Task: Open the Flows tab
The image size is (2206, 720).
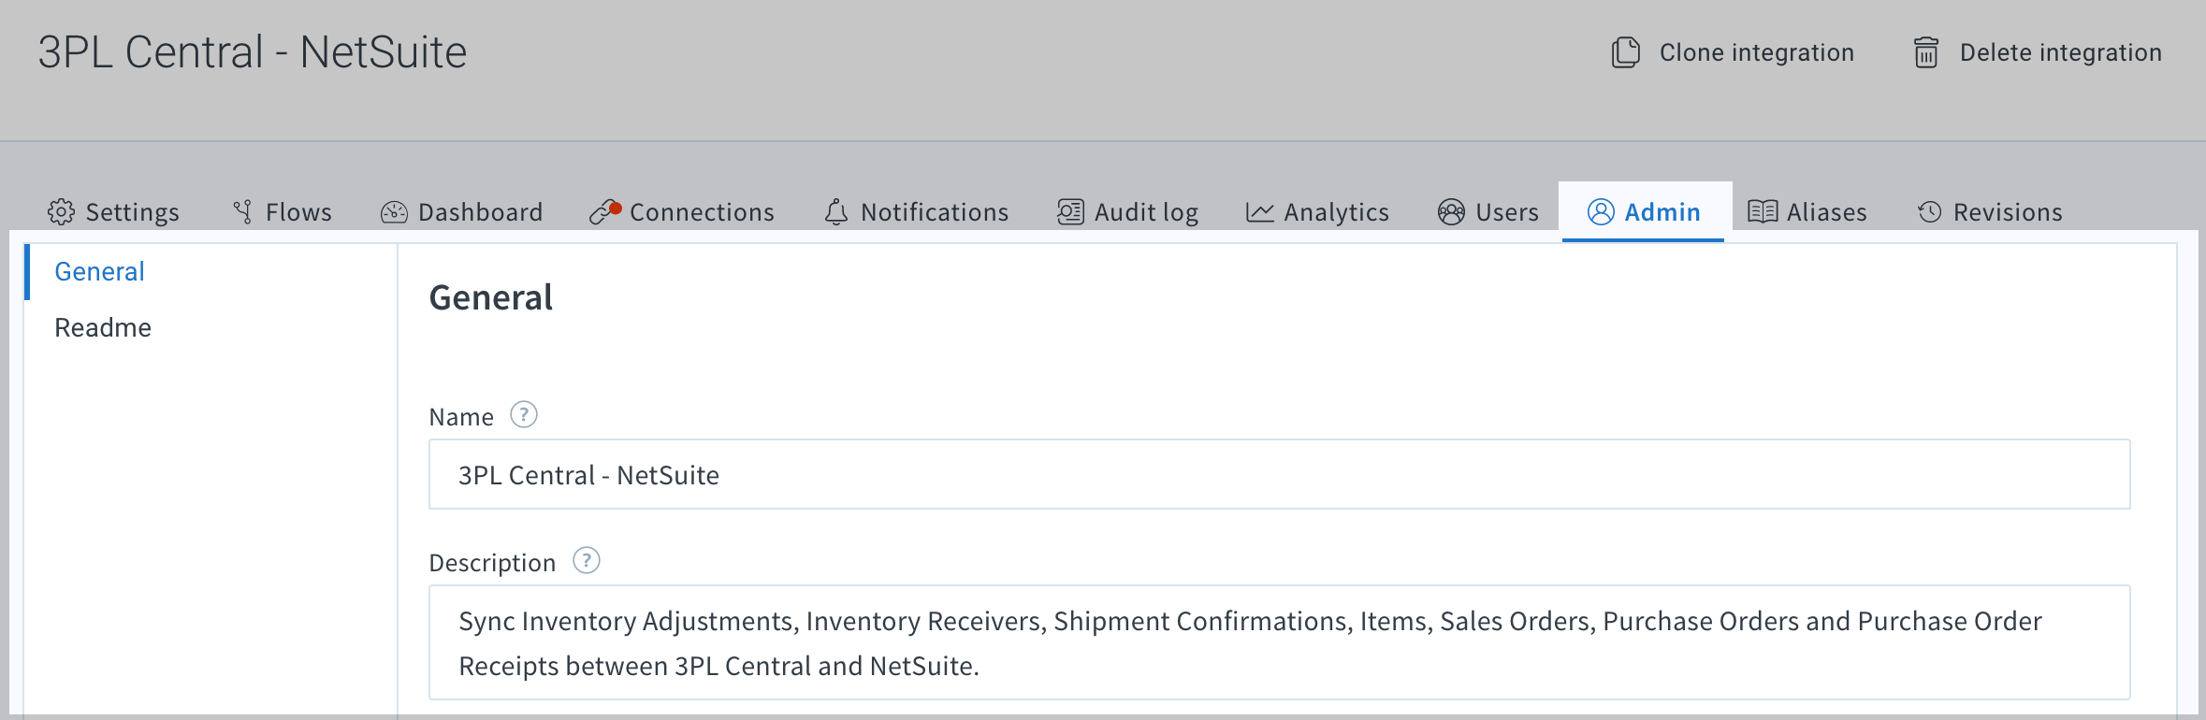Action: [x=282, y=212]
